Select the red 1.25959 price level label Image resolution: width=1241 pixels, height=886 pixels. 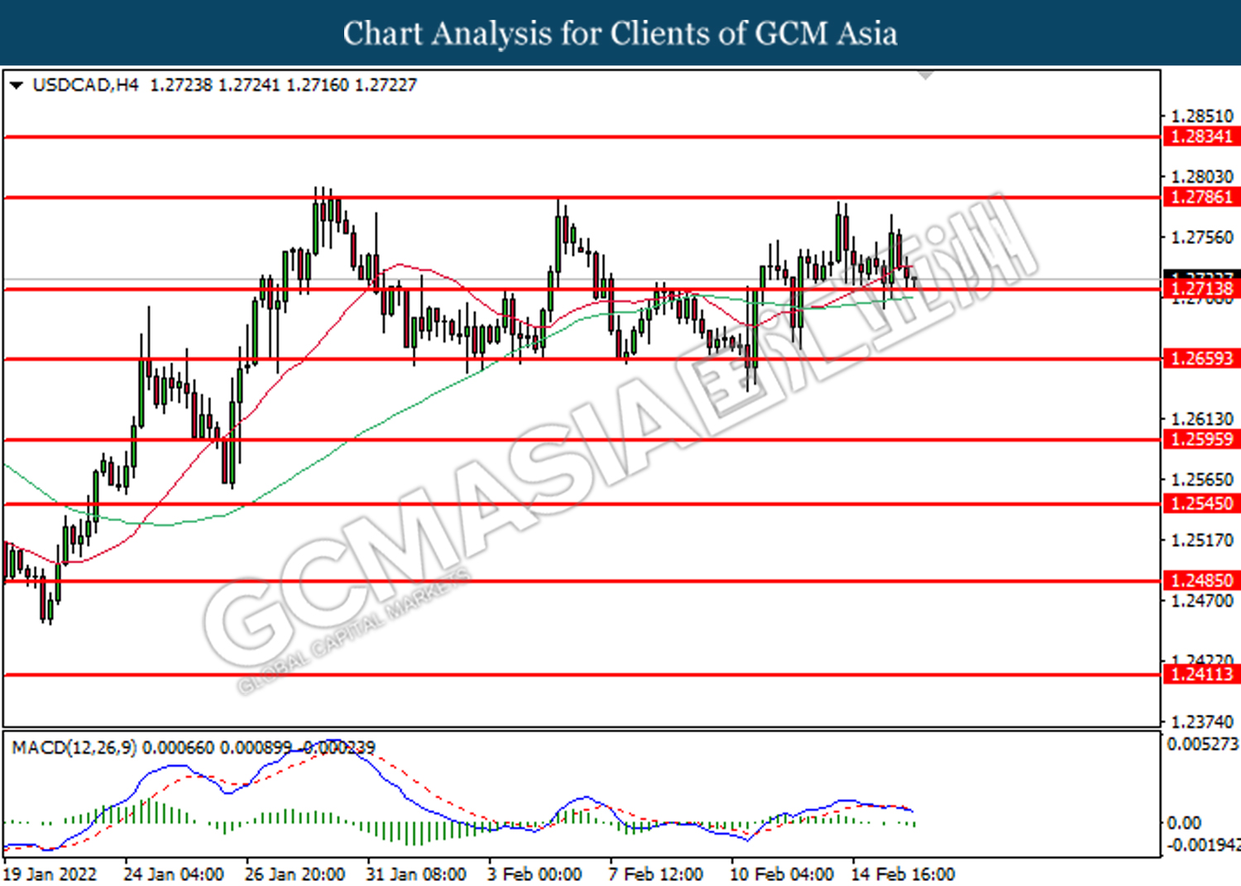tap(1202, 439)
